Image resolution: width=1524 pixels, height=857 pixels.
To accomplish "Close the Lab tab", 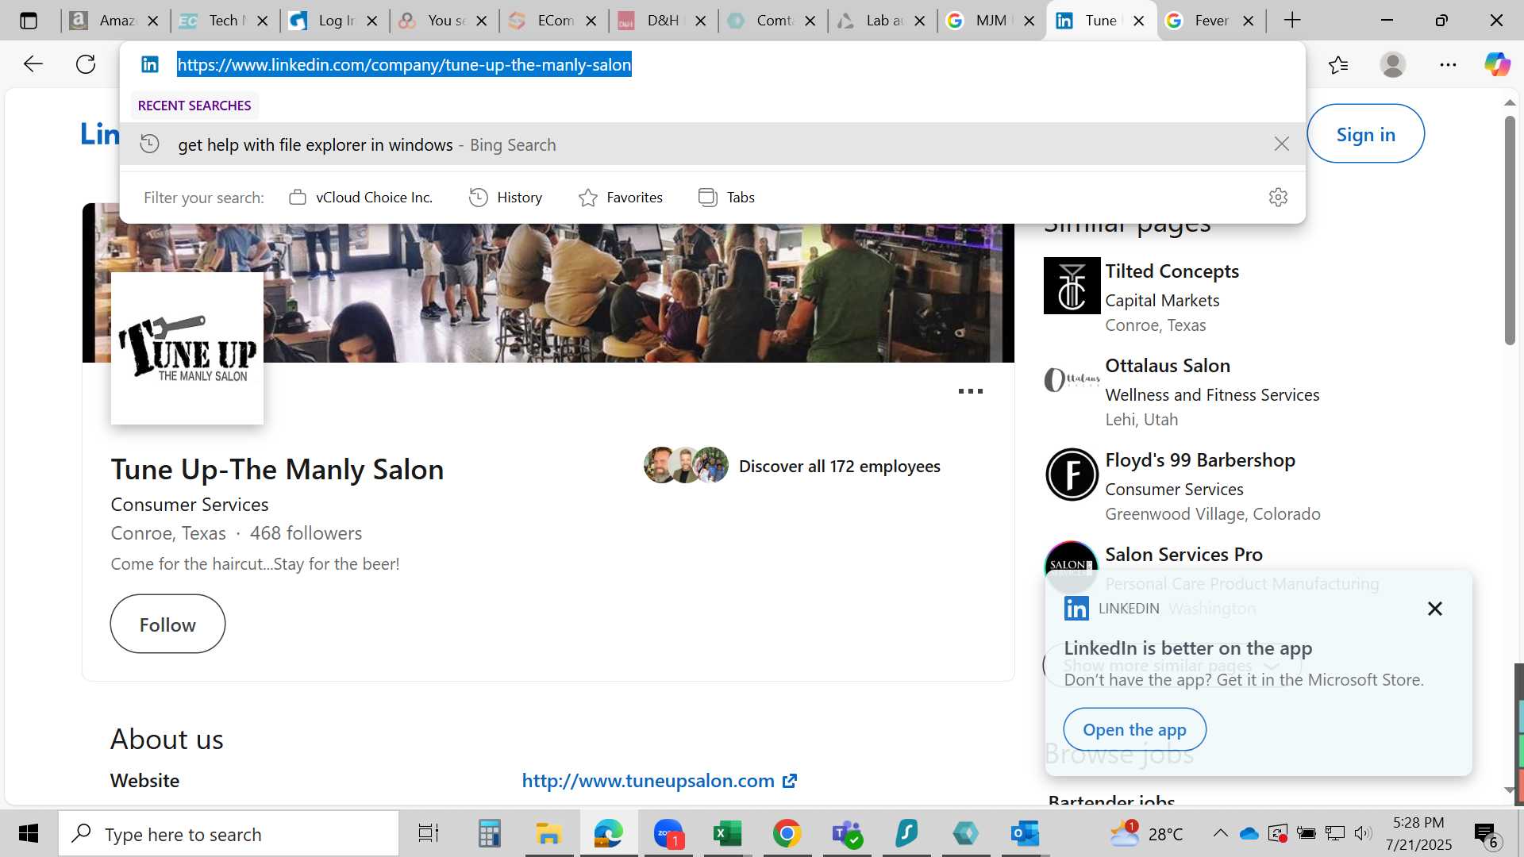I will (x=920, y=21).
